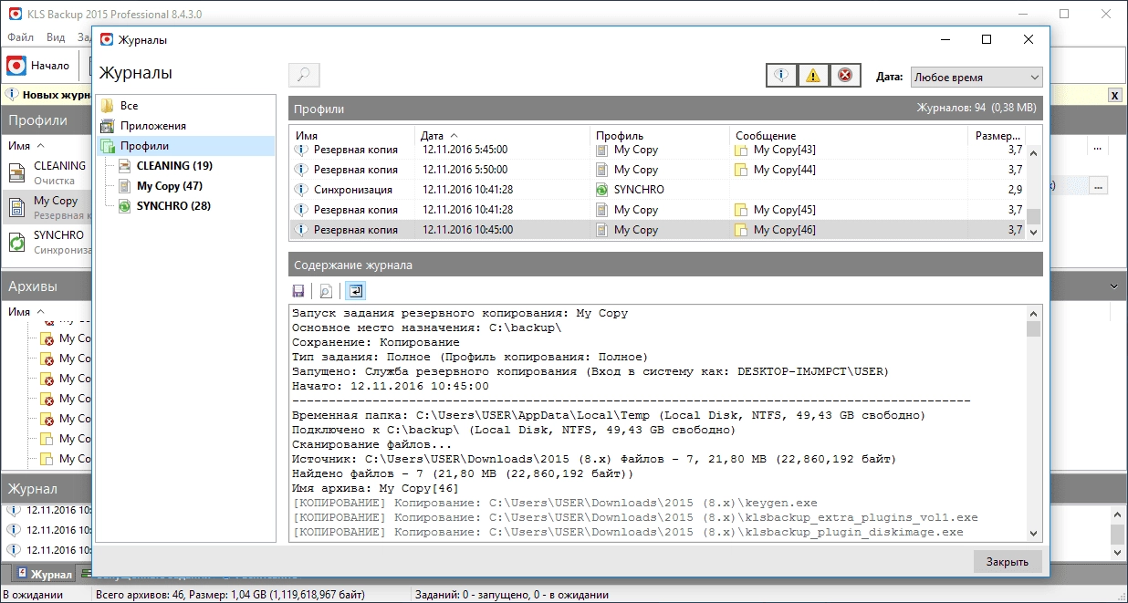The height and width of the screenshot is (603, 1128).
Task: Click the CLEANING (19) profile icon in tree
Action: [x=124, y=166]
